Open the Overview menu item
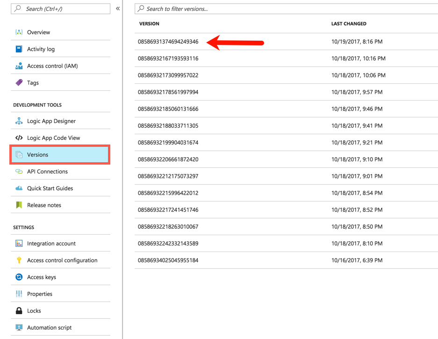438x339 pixels. pos(60,32)
